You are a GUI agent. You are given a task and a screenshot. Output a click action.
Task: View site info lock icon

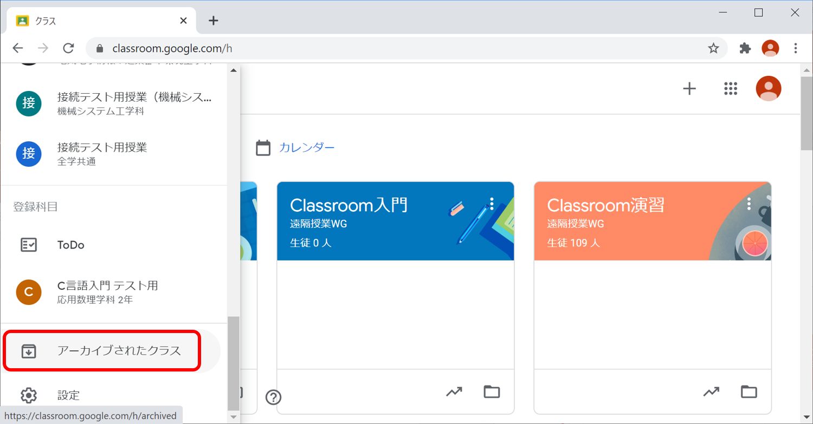click(99, 48)
